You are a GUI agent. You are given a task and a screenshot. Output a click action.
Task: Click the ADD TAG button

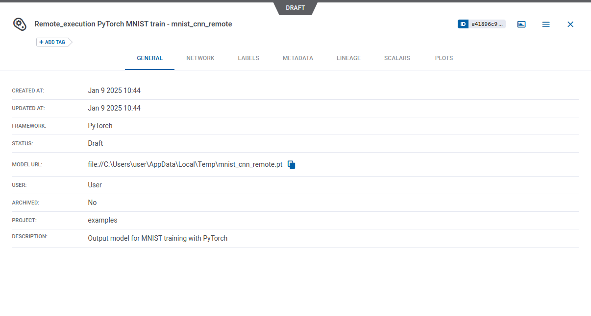tap(52, 42)
